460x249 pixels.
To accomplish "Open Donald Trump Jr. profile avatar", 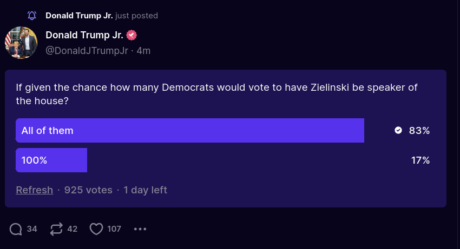I will click(21, 43).
